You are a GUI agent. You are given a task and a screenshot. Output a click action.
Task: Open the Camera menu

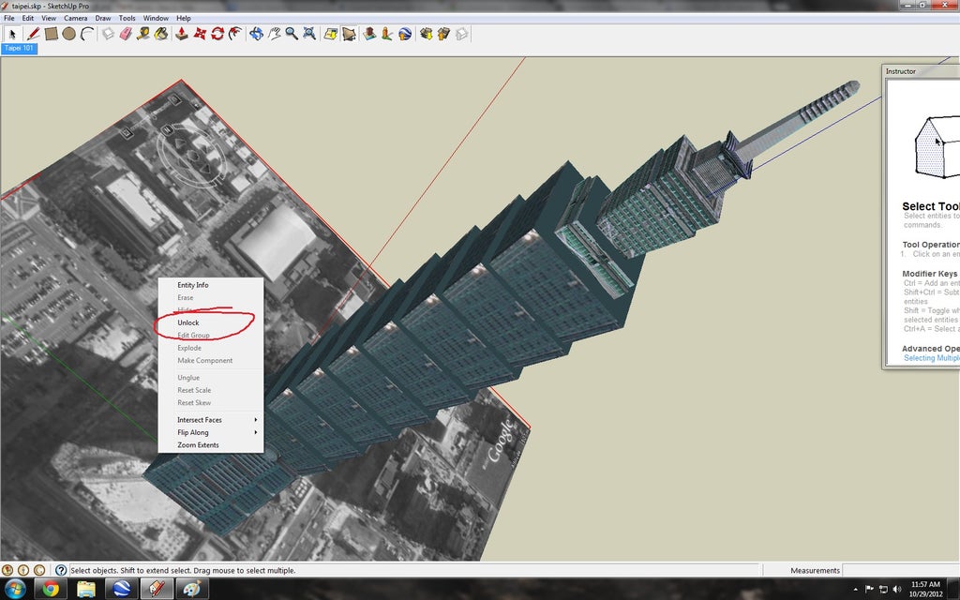[75, 17]
